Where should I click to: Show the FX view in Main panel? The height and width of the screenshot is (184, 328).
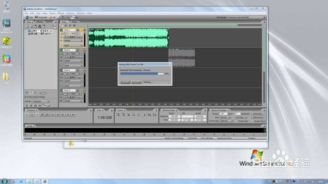pyautogui.click(x=66, y=25)
